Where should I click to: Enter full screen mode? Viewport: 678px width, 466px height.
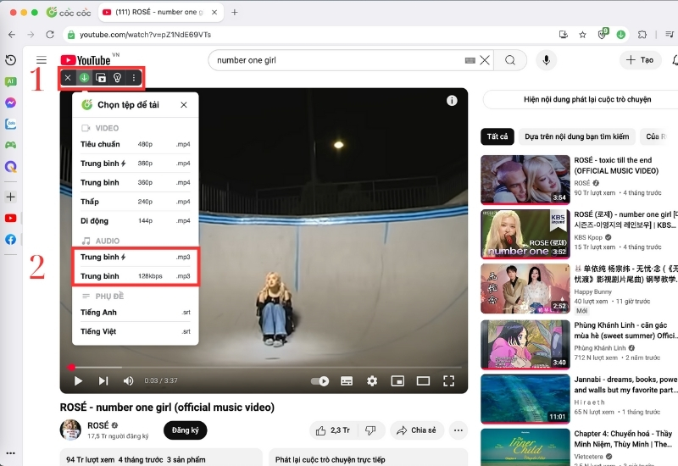pyautogui.click(x=449, y=380)
